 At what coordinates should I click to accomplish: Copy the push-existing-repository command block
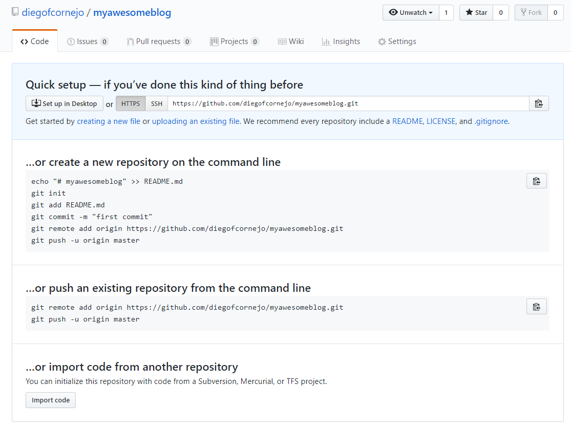[x=536, y=306]
